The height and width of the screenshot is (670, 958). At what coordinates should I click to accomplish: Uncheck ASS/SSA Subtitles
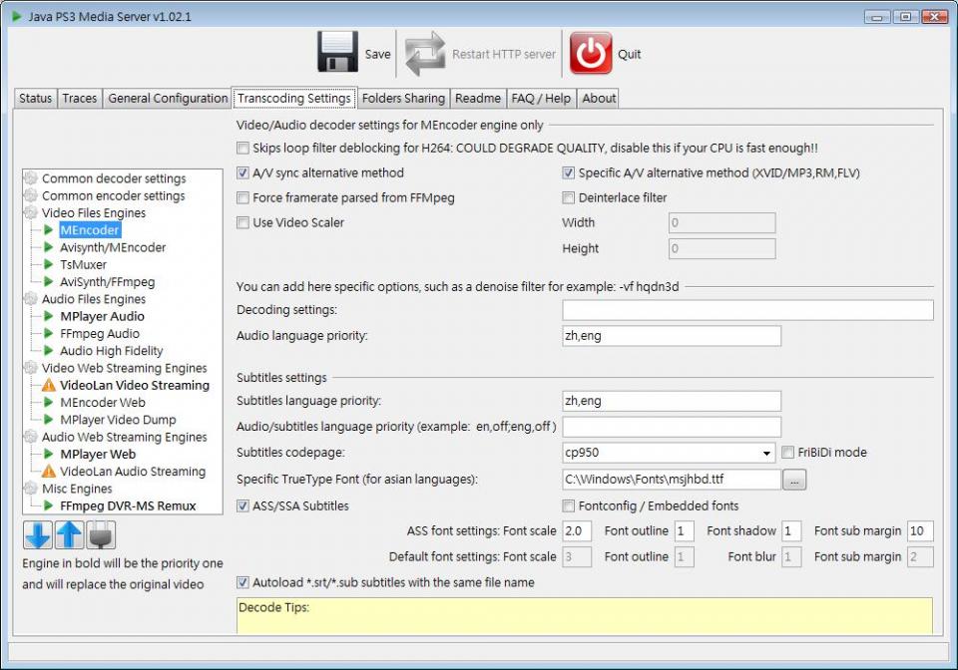pyautogui.click(x=243, y=505)
